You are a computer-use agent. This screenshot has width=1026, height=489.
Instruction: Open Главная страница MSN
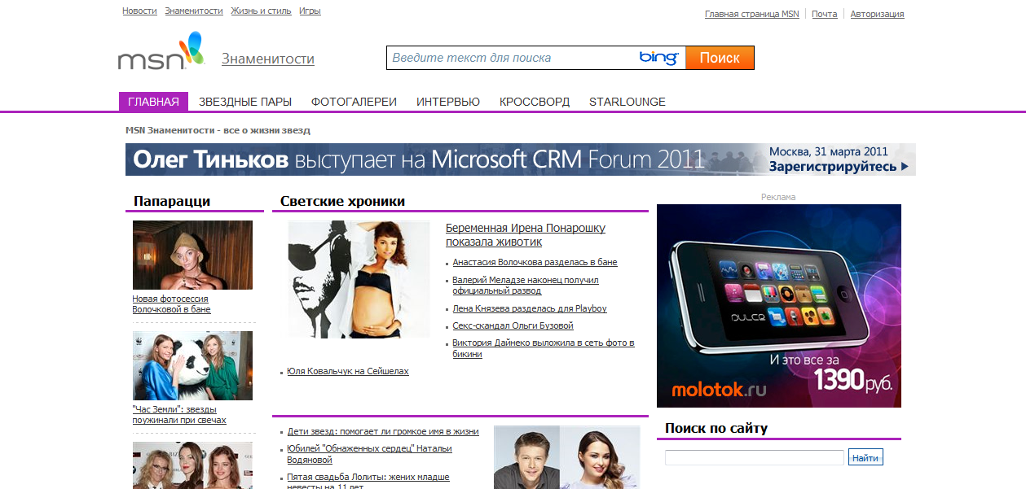point(751,13)
